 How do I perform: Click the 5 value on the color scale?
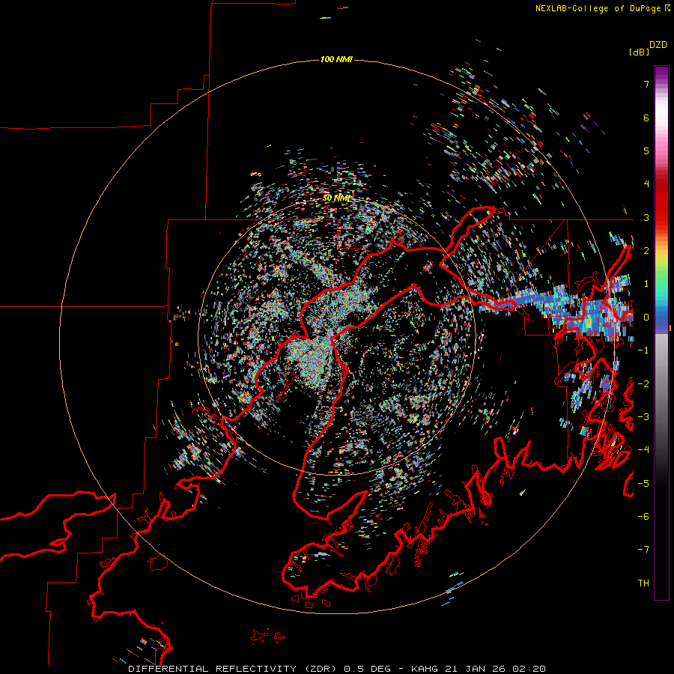(646, 151)
